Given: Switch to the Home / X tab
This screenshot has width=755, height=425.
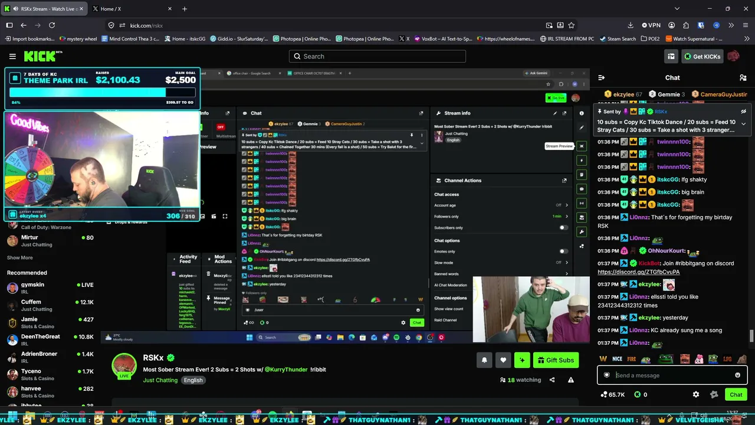Looking at the screenshot, I should tap(133, 9).
